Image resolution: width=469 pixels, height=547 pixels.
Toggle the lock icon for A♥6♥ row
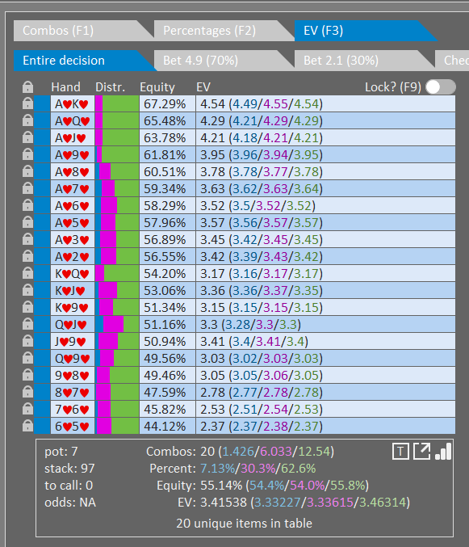(x=27, y=205)
